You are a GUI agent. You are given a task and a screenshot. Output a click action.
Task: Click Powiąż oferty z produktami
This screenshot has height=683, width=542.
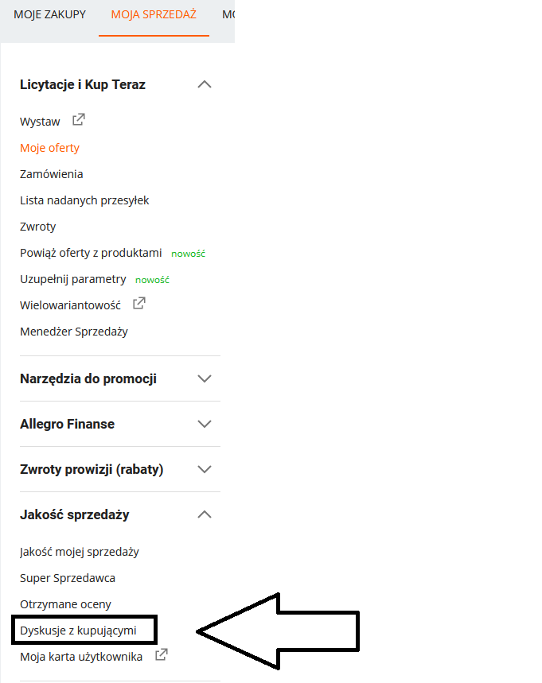[x=91, y=253]
